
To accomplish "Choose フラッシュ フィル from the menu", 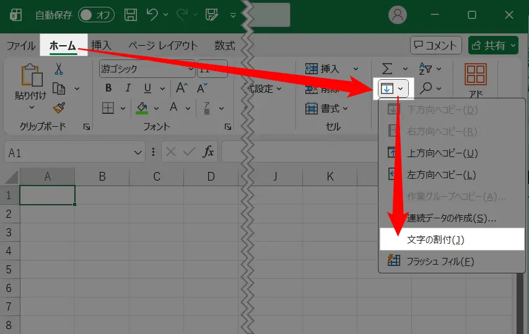I will (x=440, y=261).
